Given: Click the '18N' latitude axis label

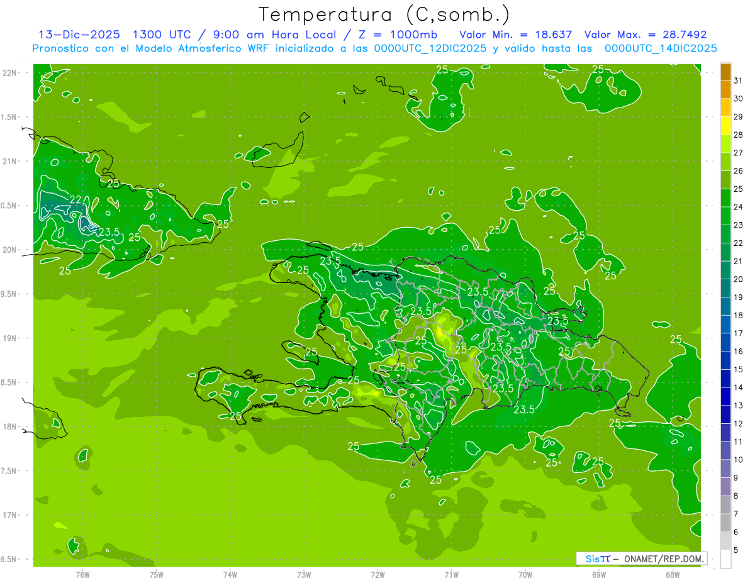Looking at the screenshot, I should coord(9,427).
